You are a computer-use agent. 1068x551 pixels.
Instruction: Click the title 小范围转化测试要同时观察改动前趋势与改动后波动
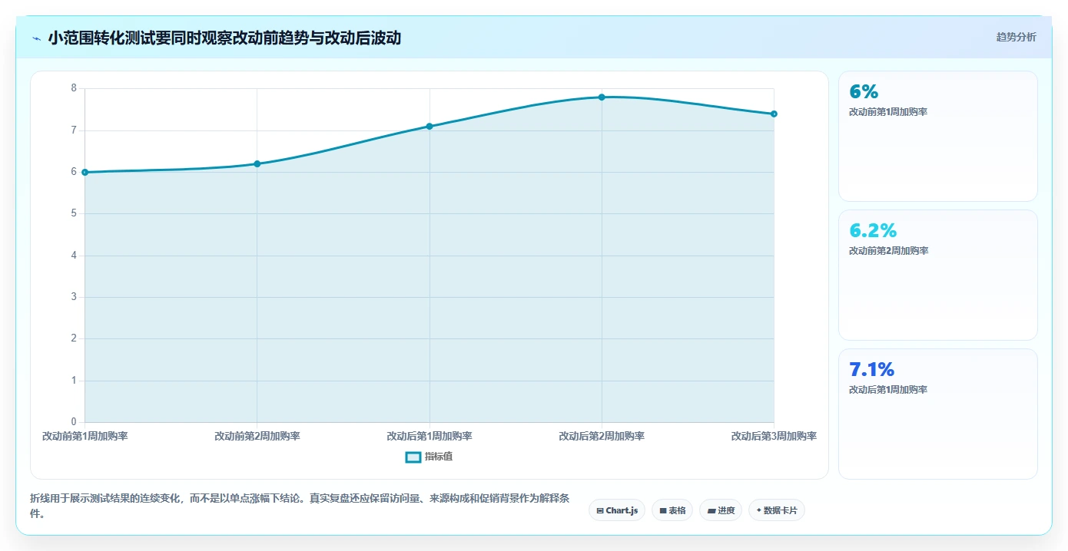tap(224, 38)
